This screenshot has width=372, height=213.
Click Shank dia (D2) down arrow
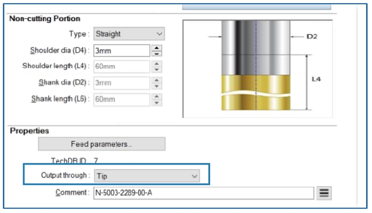(x=157, y=86)
